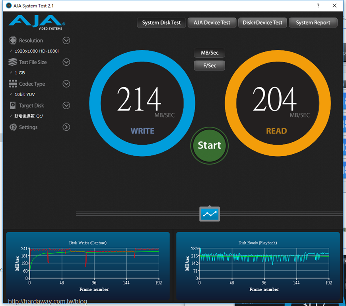This screenshot has width=346, height=306.
Task: Click the 204 read speed value
Action: coord(274,99)
